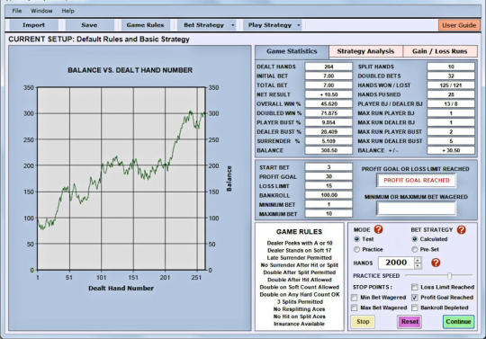Screen dimensions: 486x339
Task: Enable the Loss Limit Reached stop point
Action: tap(414, 287)
